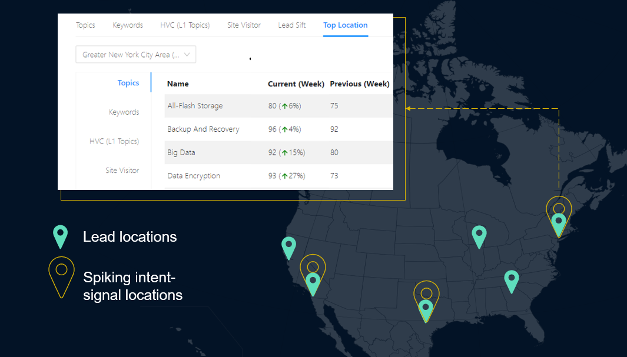Select Keywords in the left sidebar
The height and width of the screenshot is (357, 627).
124,112
